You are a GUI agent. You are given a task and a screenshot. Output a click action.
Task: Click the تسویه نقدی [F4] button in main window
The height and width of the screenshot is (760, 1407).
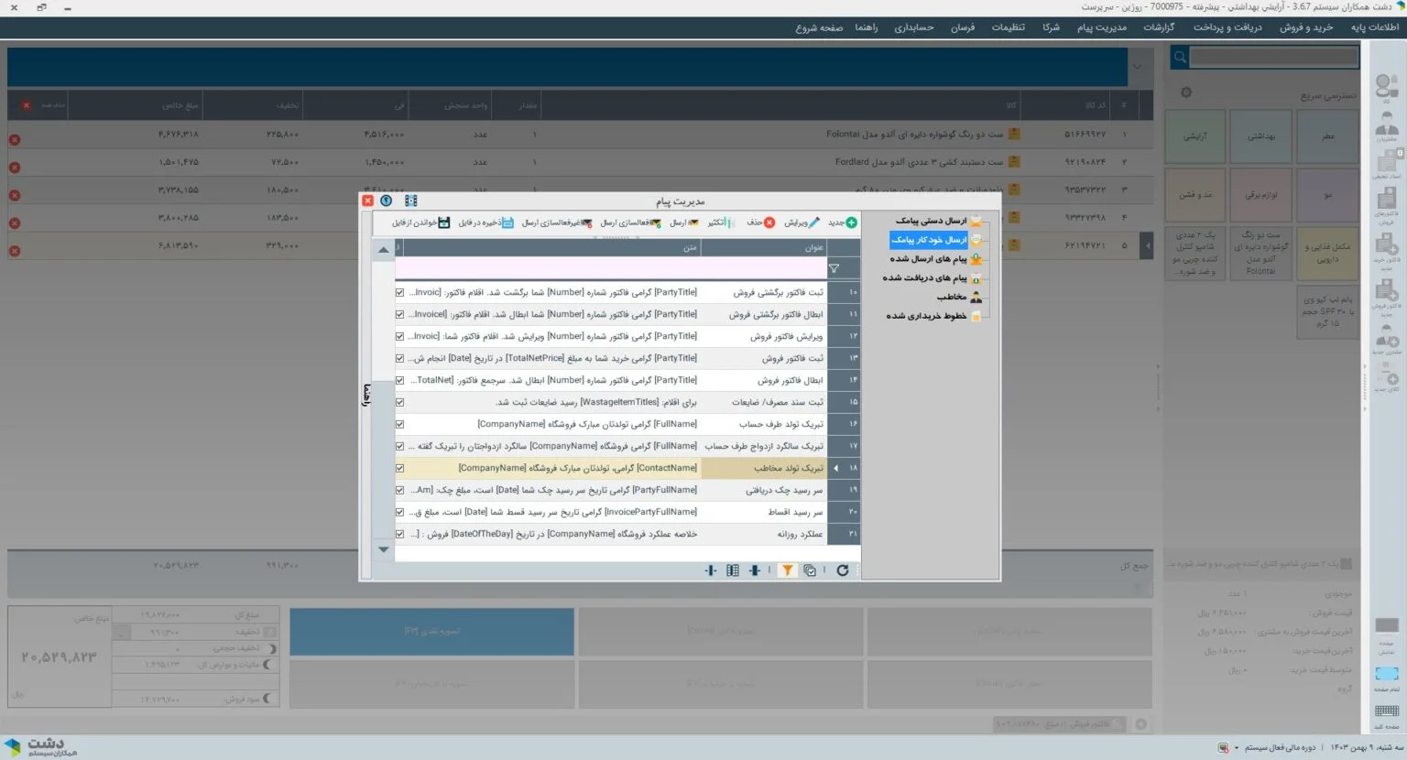tap(431, 632)
